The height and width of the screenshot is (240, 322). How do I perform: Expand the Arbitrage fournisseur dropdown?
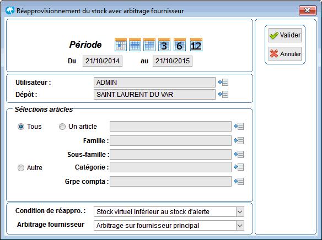pos(240,226)
